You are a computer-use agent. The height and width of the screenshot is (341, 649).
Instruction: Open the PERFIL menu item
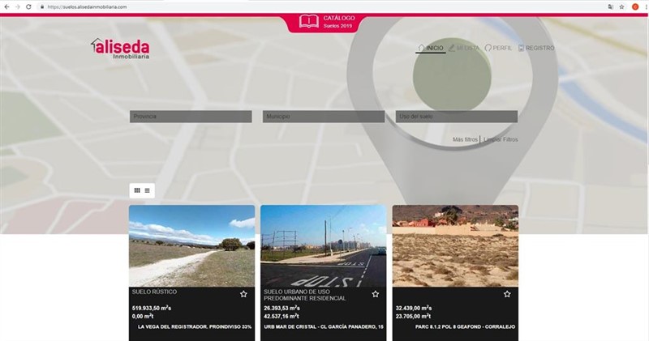[x=498, y=48]
